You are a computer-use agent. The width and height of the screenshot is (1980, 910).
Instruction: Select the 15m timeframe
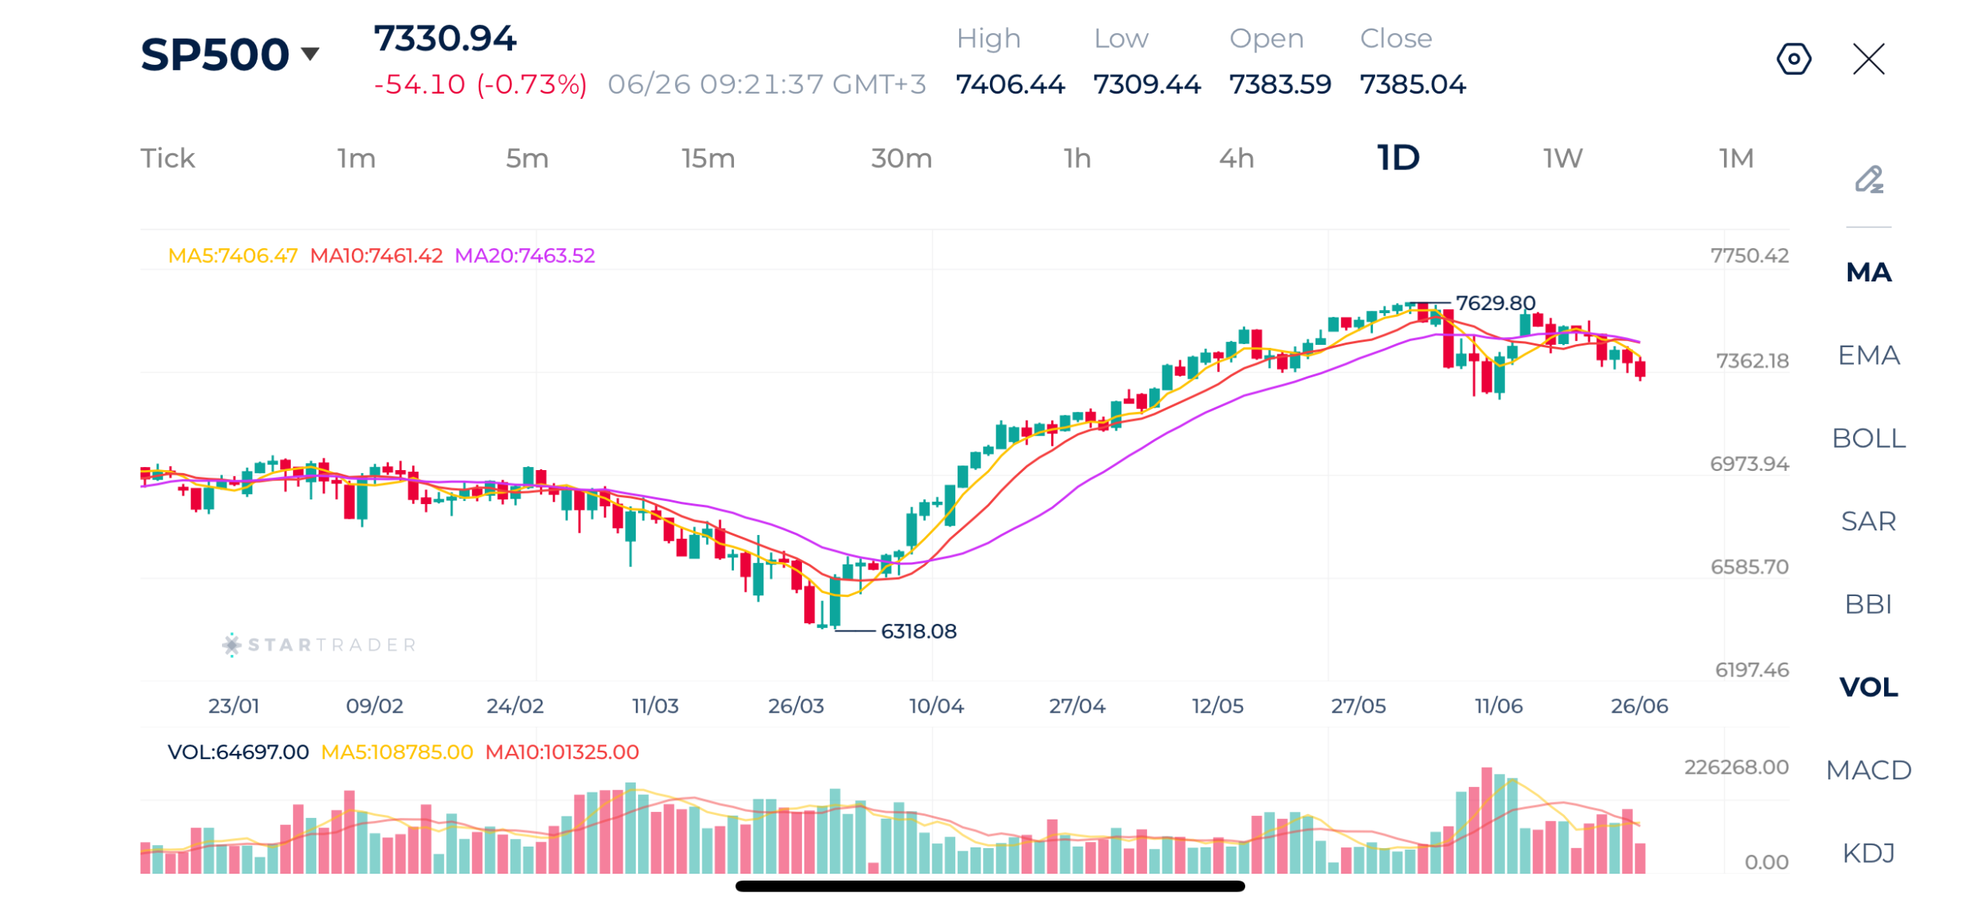coord(708,158)
